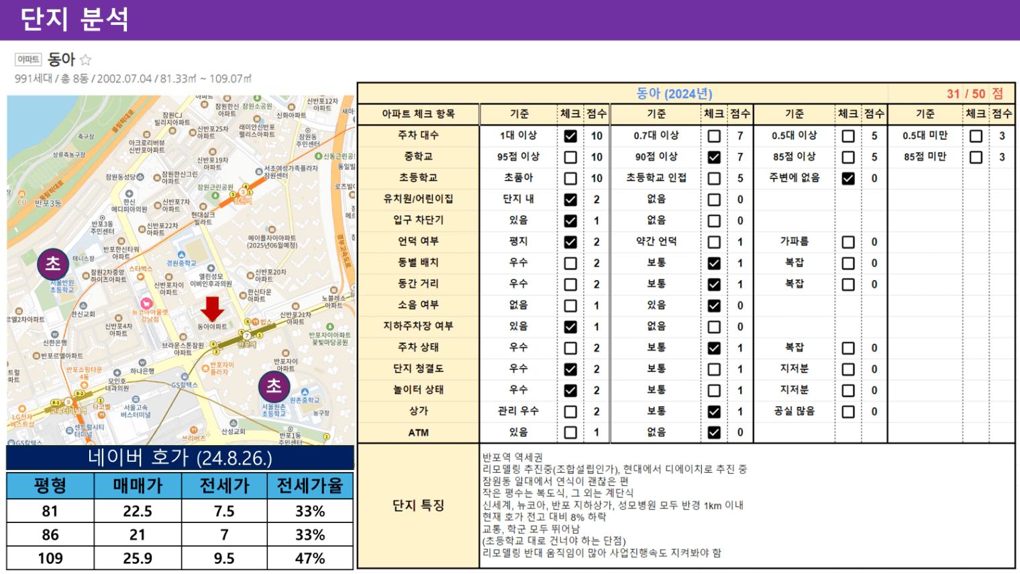Toggle 주차 상태 보통 checkbox
The width and height of the screenshot is (1020, 574).
coord(714,348)
